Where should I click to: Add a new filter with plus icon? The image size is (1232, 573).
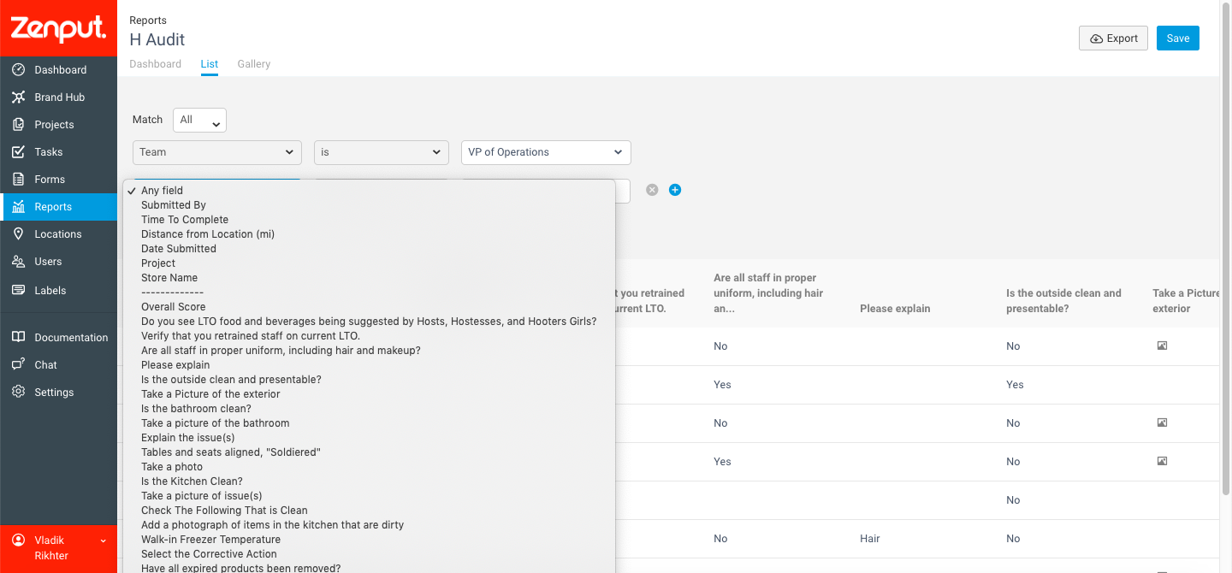click(675, 190)
